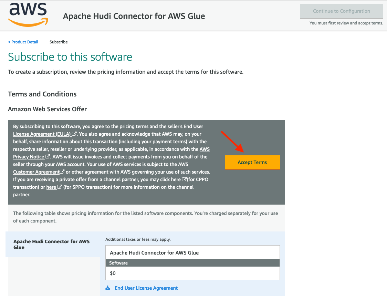387x300 pixels.
Task: Open the Subscribe breadcrumb link
Action: pos(59,42)
